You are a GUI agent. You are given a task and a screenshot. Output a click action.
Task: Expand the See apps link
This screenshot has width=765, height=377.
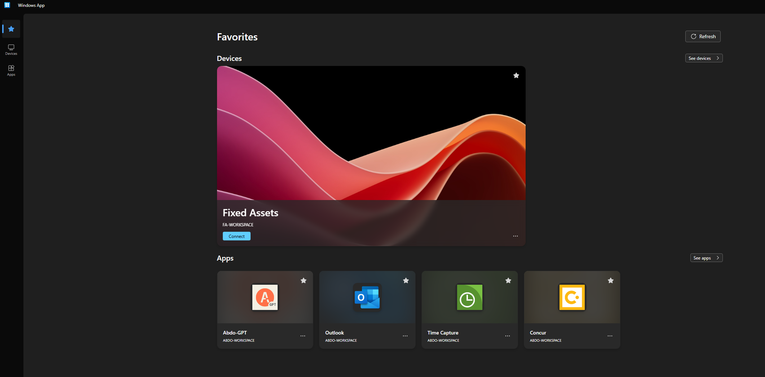coord(706,258)
